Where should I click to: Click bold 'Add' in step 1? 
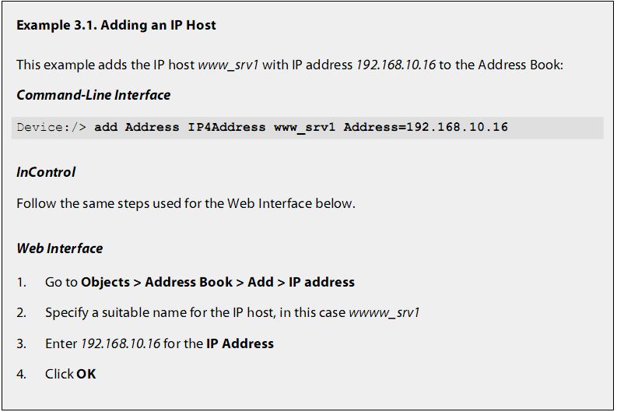coord(261,283)
